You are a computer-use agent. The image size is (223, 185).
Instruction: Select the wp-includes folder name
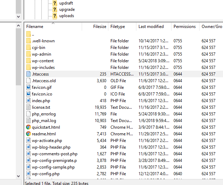[43, 67]
